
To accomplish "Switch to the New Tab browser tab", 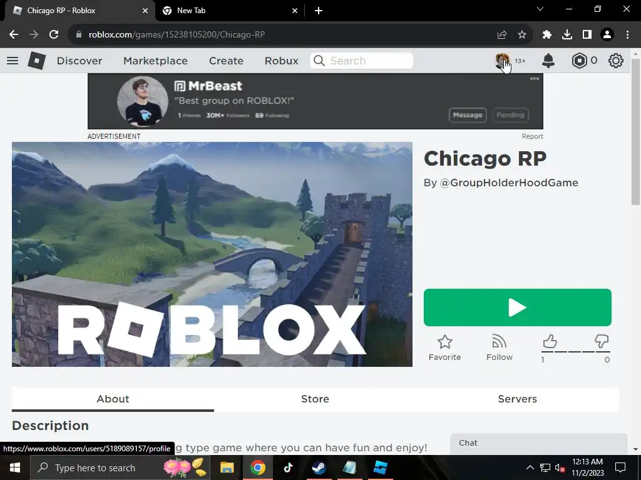I will 230,11.
